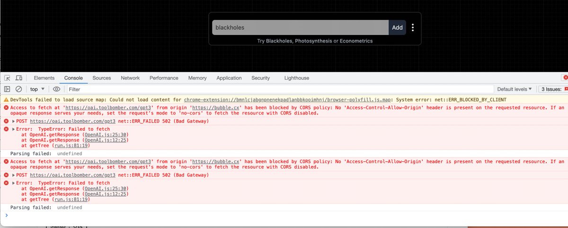Open the first oai.toolbomber.com/gpt3 link in the first CORS error
The height and width of the screenshot is (228, 568).
click(x=107, y=108)
